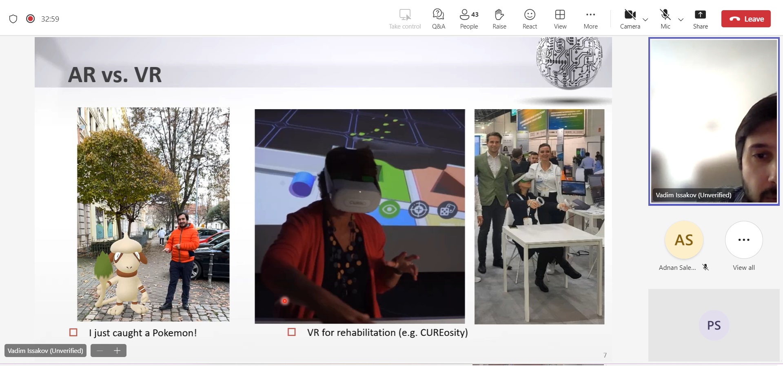This screenshot has height=366, width=783.
Task: Expand the Mic options dropdown arrow
Action: click(681, 20)
